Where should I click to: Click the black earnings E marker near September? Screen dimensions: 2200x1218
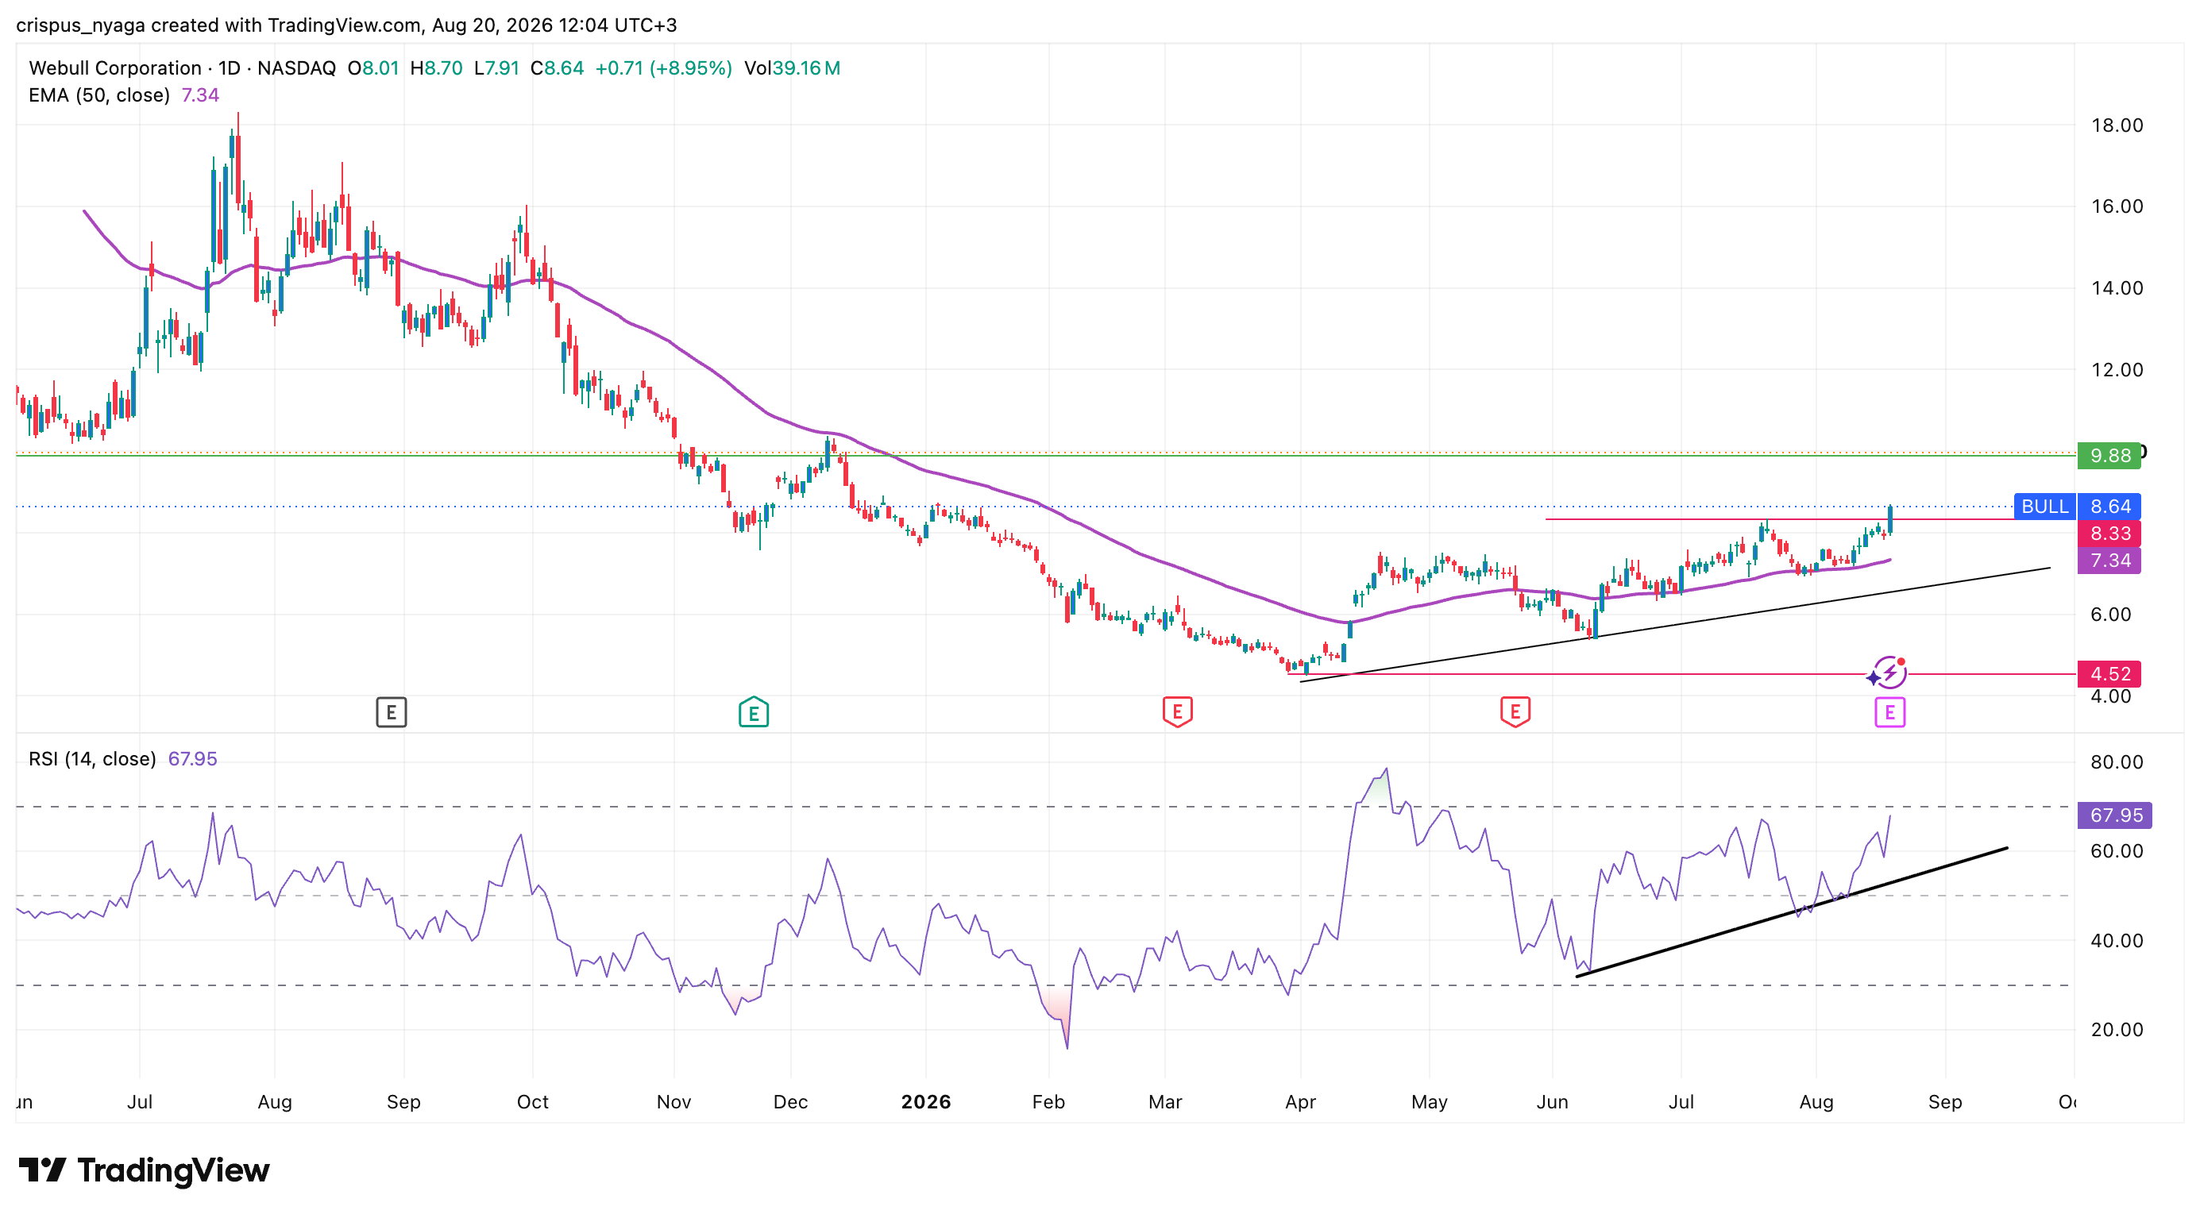pyautogui.click(x=391, y=712)
